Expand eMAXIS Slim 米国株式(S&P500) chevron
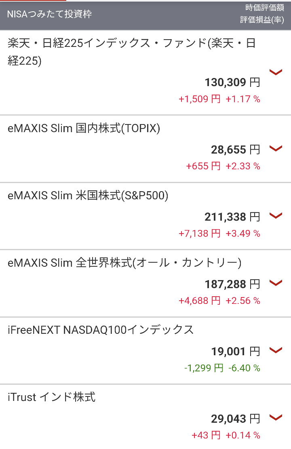The height and width of the screenshot is (449, 291). coord(275,216)
